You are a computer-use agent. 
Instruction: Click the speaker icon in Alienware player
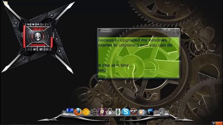[x=29, y=25]
